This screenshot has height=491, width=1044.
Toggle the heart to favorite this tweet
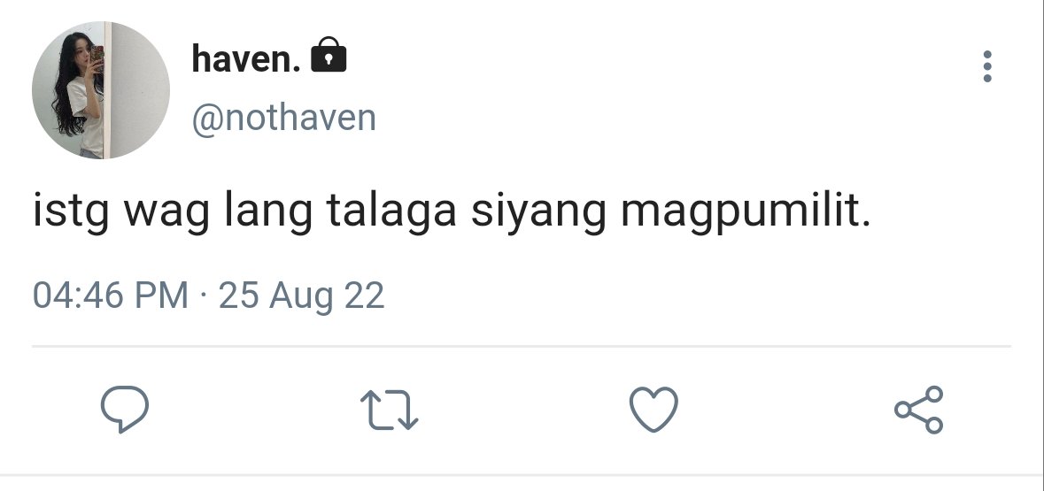click(653, 409)
